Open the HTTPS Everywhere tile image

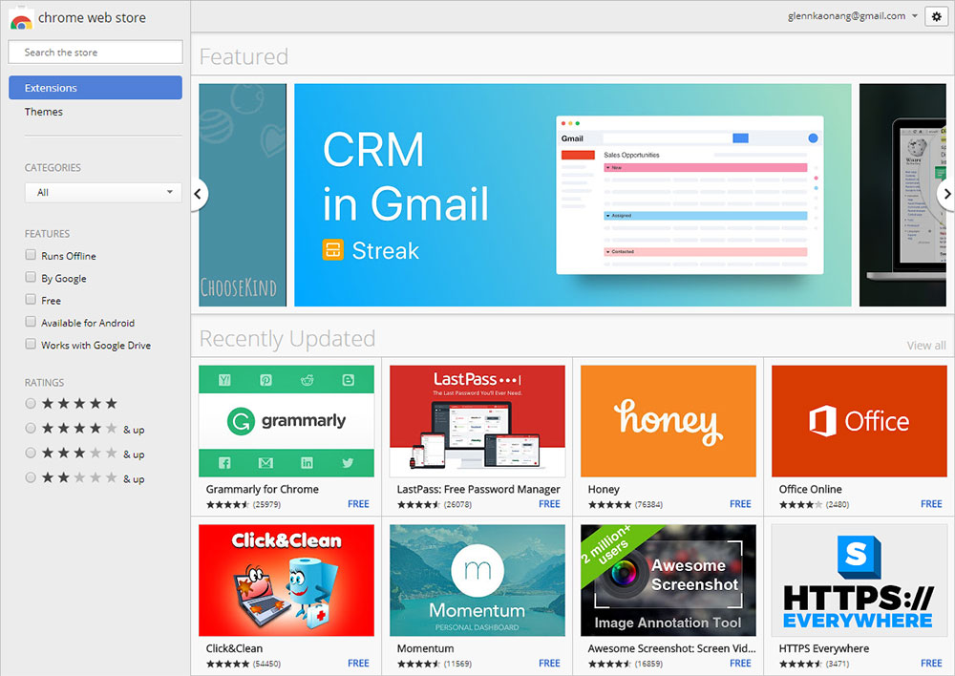click(859, 581)
